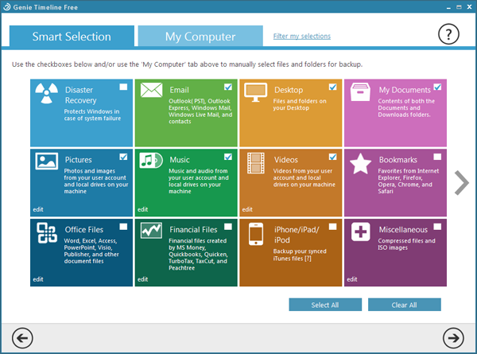
Task: Open help with the question mark icon
Action: coord(448,34)
